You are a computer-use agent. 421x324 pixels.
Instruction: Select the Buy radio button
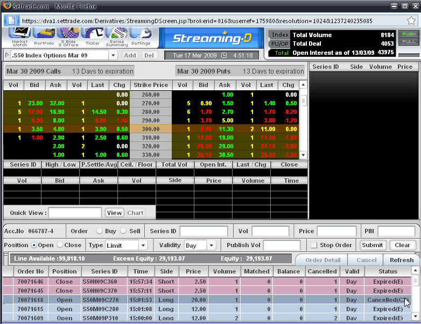(99, 231)
